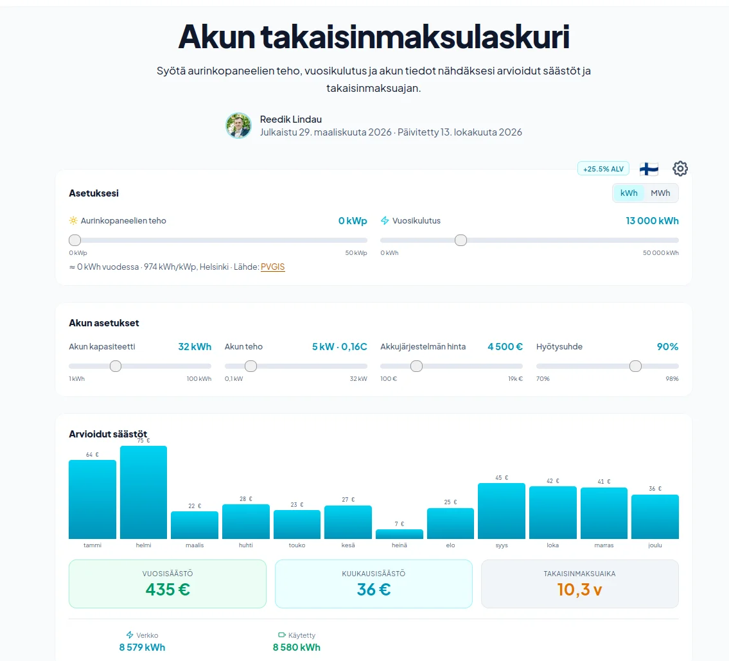Click the kesä bar in savings chart

(348, 522)
